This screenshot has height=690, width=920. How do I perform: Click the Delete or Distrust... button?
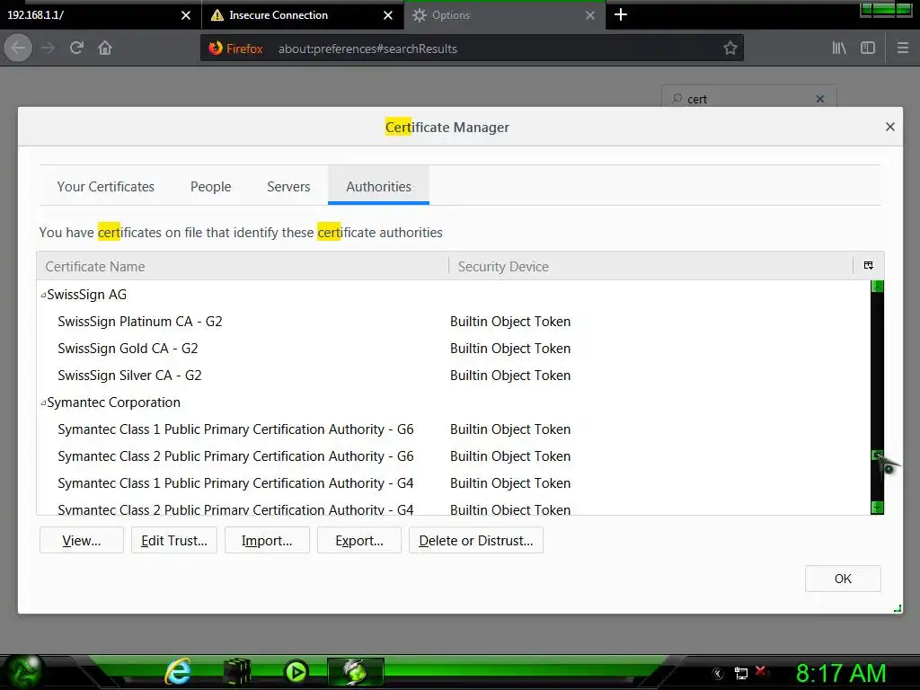point(476,540)
